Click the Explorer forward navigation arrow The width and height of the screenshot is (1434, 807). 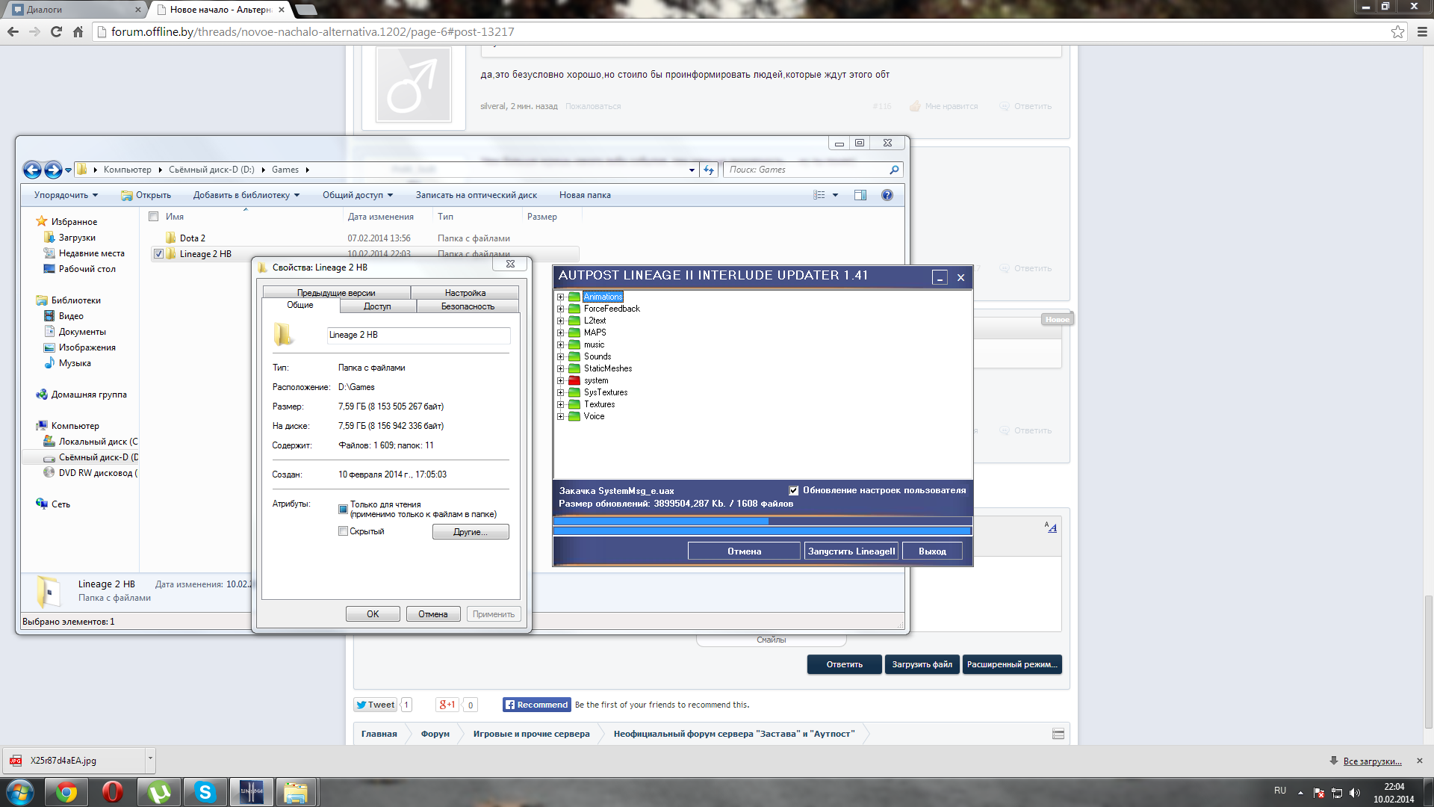[53, 170]
